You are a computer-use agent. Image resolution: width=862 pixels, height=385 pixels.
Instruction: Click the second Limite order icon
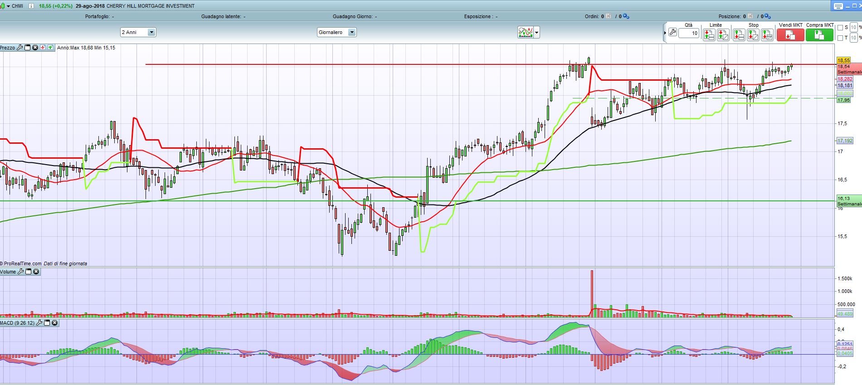pos(723,34)
